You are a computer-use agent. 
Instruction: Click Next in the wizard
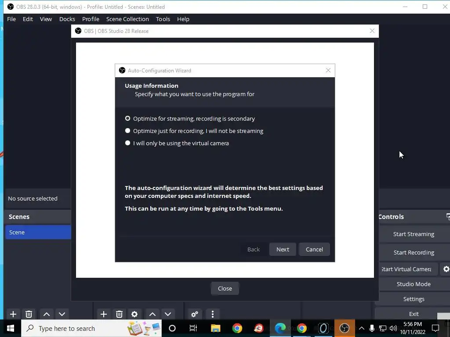pos(283,249)
